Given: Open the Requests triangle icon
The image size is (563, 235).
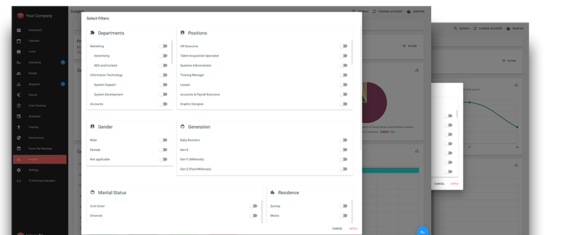Looking at the screenshot, I should point(19,84).
